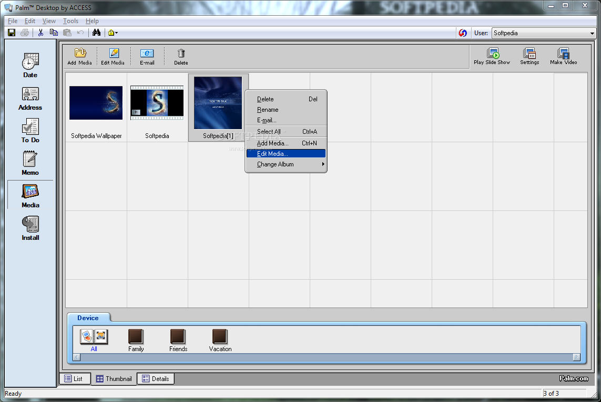
Task: Click the album scrollbar right arrow
Action: [576, 357]
